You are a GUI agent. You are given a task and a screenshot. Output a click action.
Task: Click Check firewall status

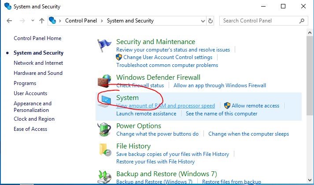click(140, 85)
